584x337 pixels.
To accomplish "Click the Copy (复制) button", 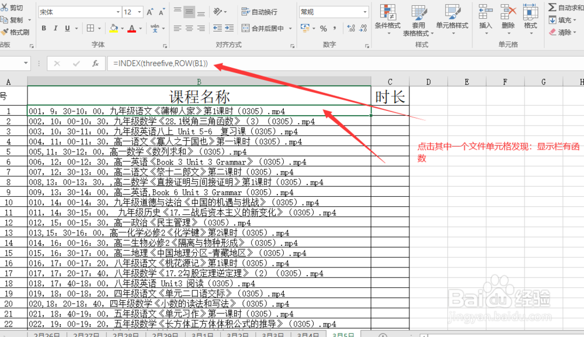I will 12,20.
